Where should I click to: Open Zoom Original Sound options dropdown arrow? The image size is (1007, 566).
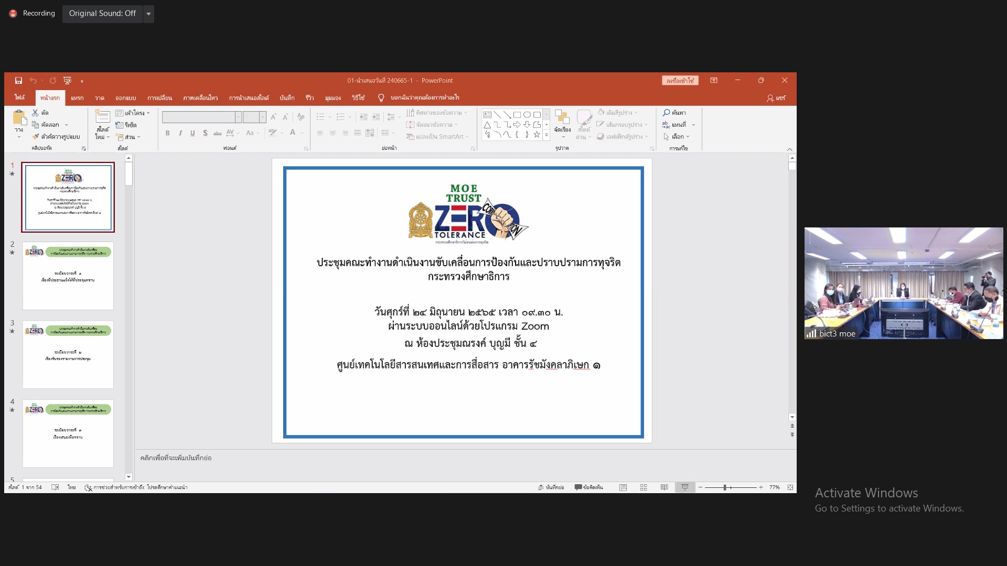tap(148, 14)
